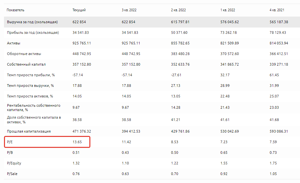The width and height of the screenshot is (300, 183).
Task: Select the 4 кв. 2021 capitalization value 593 086.31
Action: pyautogui.click(x=279, y=132)
